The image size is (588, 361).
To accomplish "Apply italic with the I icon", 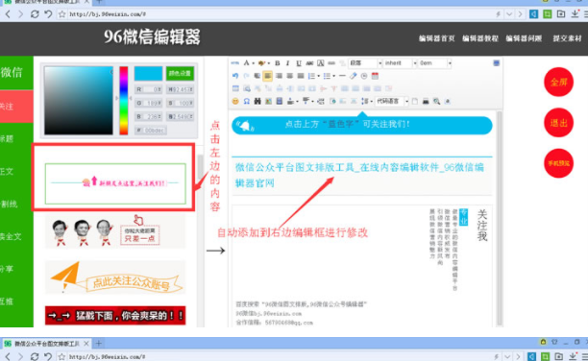I will [x=287, y=63].
